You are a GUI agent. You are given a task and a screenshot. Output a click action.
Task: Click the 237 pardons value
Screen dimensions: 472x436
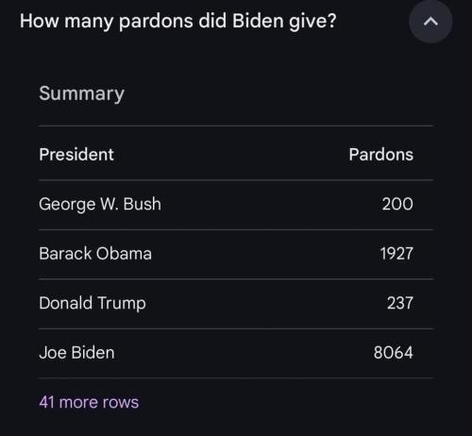tap(400, 303)
